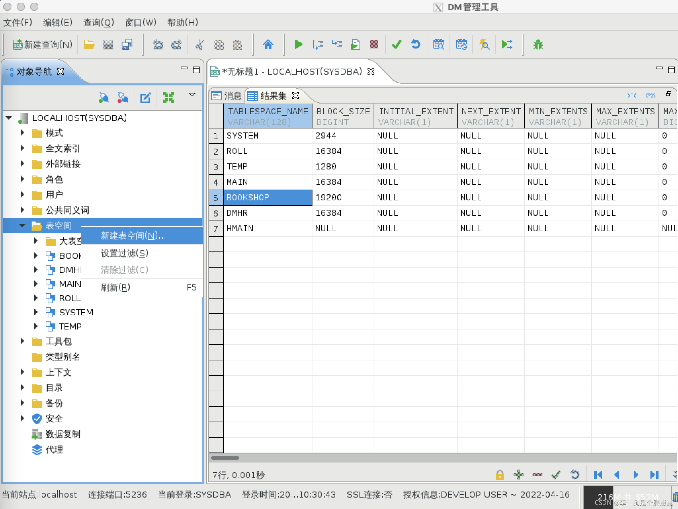The width and height of the screenshot is (678, 509).
Task: Select the BOOKSHOP cell in results
Action: pyautogui.click(x=268, y=197)
